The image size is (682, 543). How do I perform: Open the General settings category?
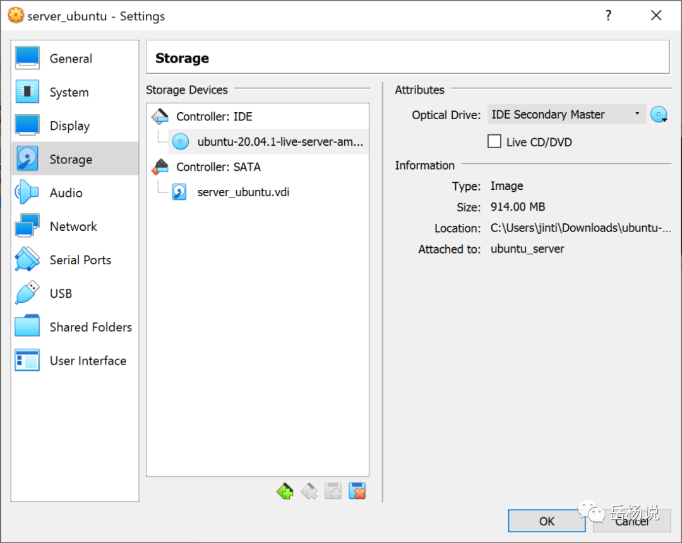(75, 58)
